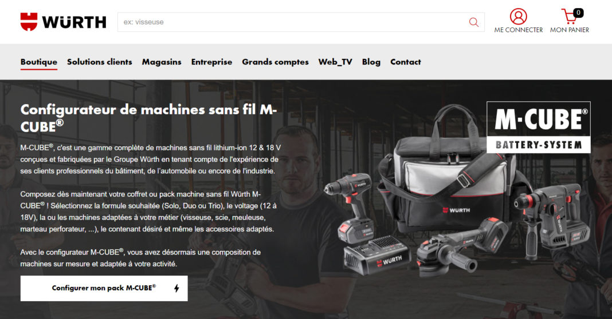This screenshot has height=319, width=612.
Task: Click the MON PANIER label
Action: pyautogui.click(x=570, y=30)
